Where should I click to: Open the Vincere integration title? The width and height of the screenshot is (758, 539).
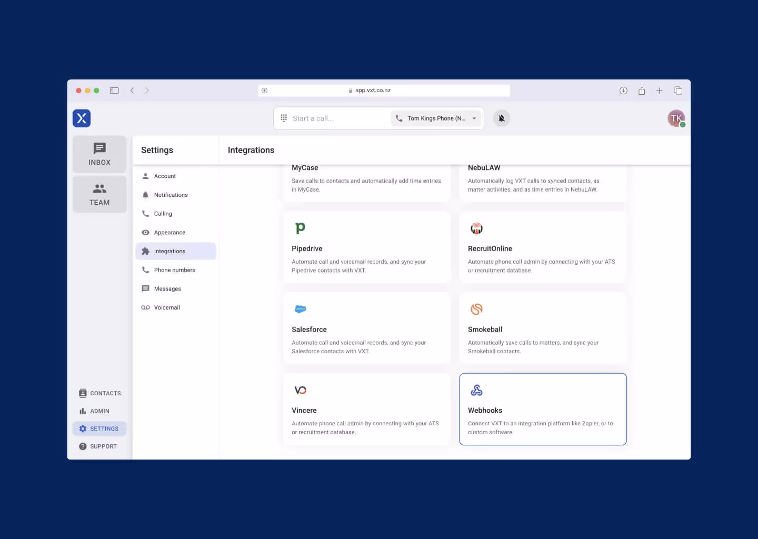(x=304, y=411)
